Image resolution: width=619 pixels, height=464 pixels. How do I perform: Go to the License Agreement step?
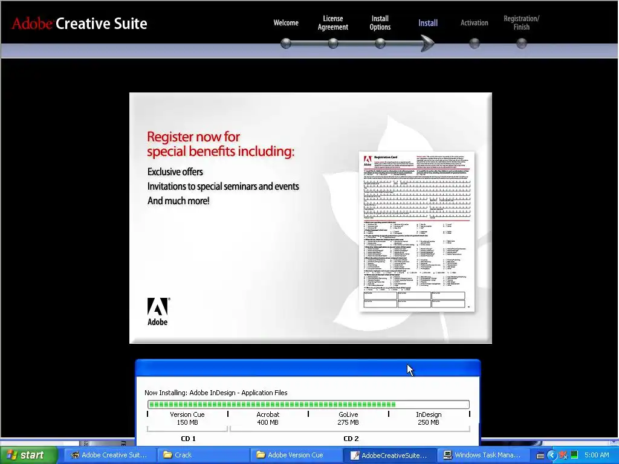coord(333,23)
